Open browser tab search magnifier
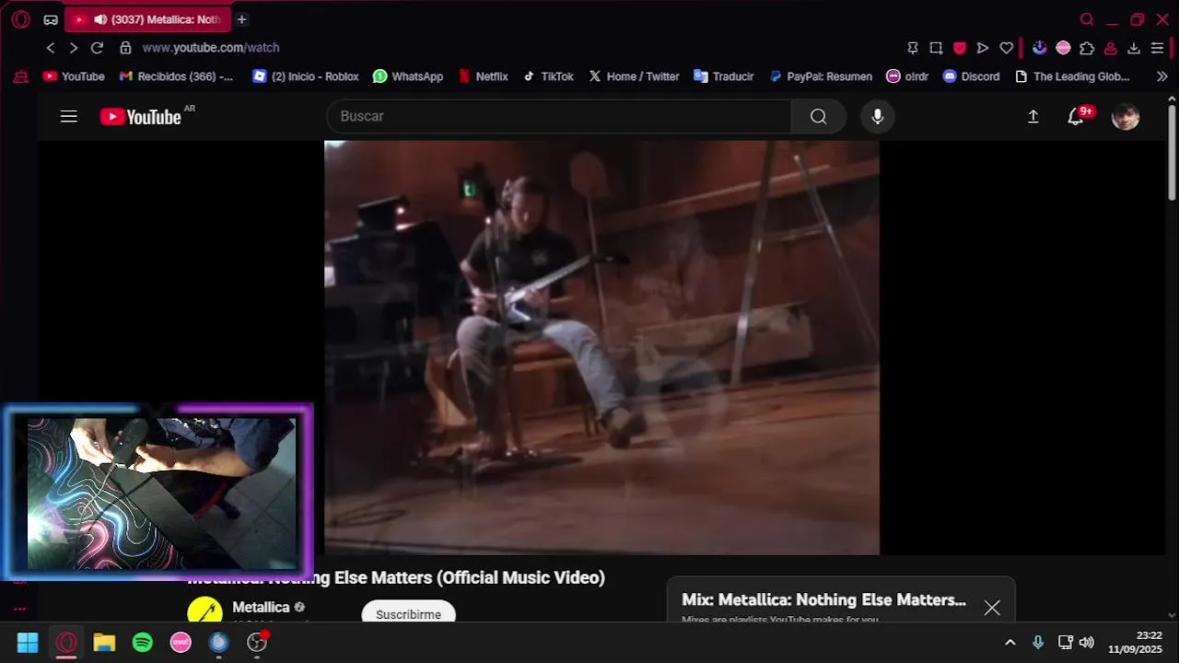1179x663 pixels. pyautogui.click(x=1087, y=19)
